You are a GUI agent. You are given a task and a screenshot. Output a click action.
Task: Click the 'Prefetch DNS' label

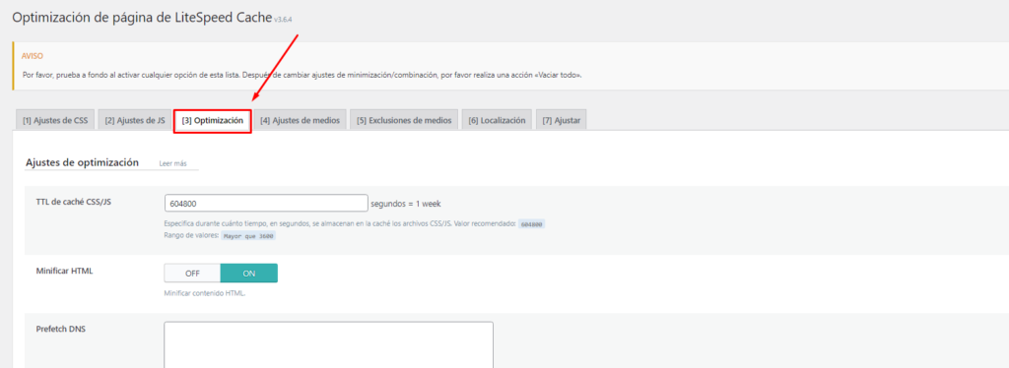coord(60,329)
